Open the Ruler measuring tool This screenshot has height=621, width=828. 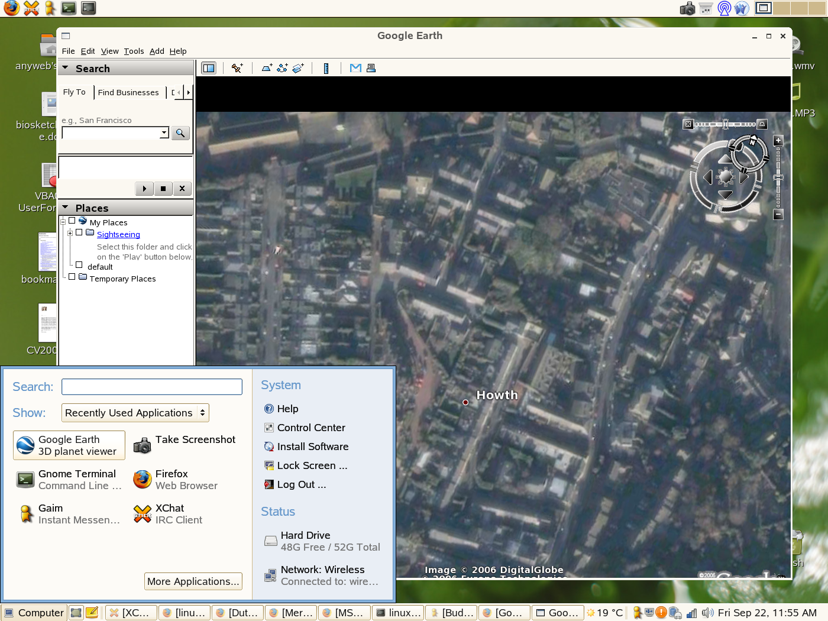pos(326,68)
